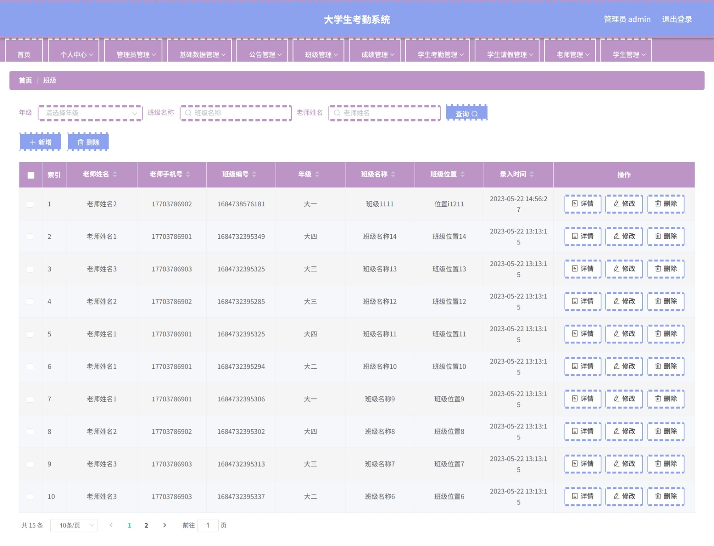The width and height of the screenshot is (714, 546).
Task: Click 修改 for row 班级1111
Action: pyautogui.click(x=624, y=204)
